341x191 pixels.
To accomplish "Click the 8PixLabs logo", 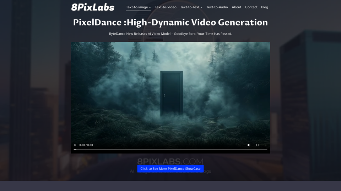I will (93, 7).
